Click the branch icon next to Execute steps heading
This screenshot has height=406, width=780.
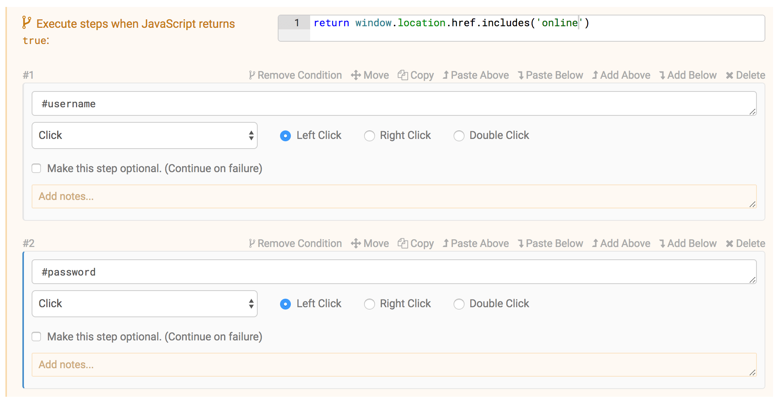[x=26, y=22]
